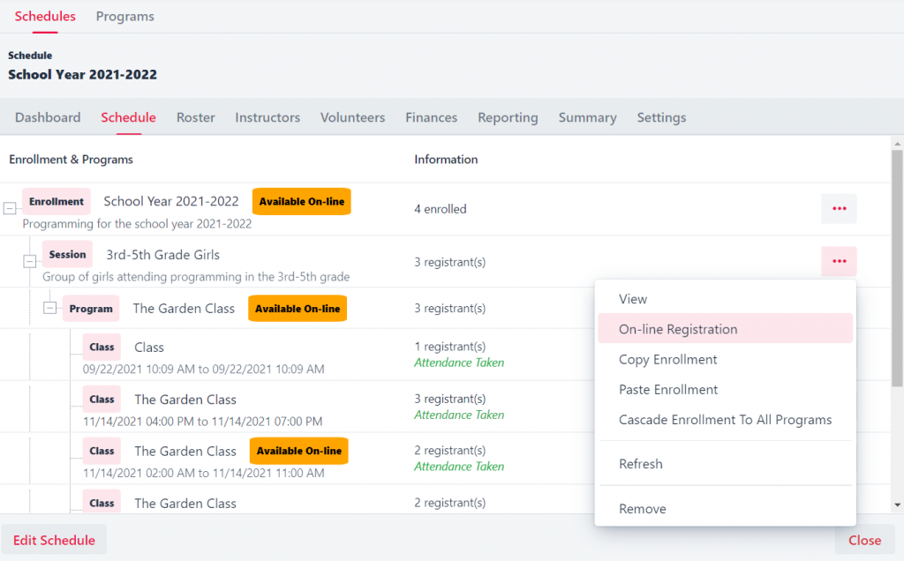Collapse The Garden Class program node
Image resolution: width=904 pixels, height=561 pixels.
(x=50, y=308)
